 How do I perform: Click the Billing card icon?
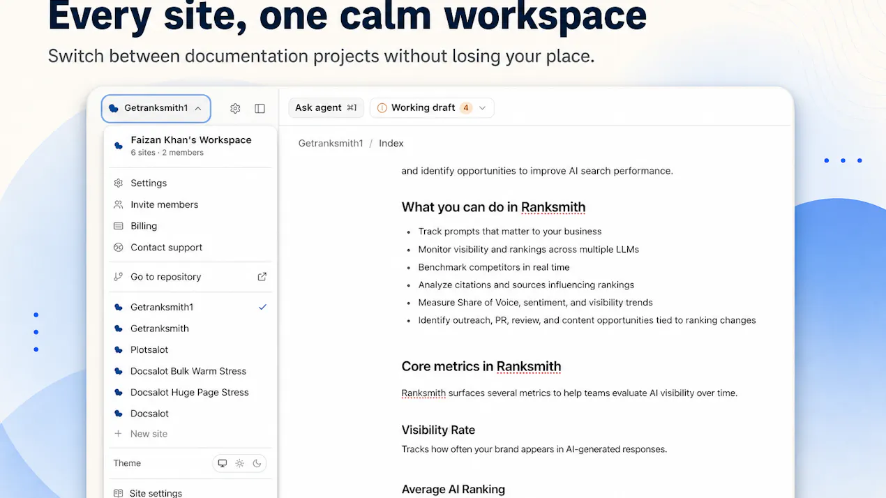[x=118, y=226]
